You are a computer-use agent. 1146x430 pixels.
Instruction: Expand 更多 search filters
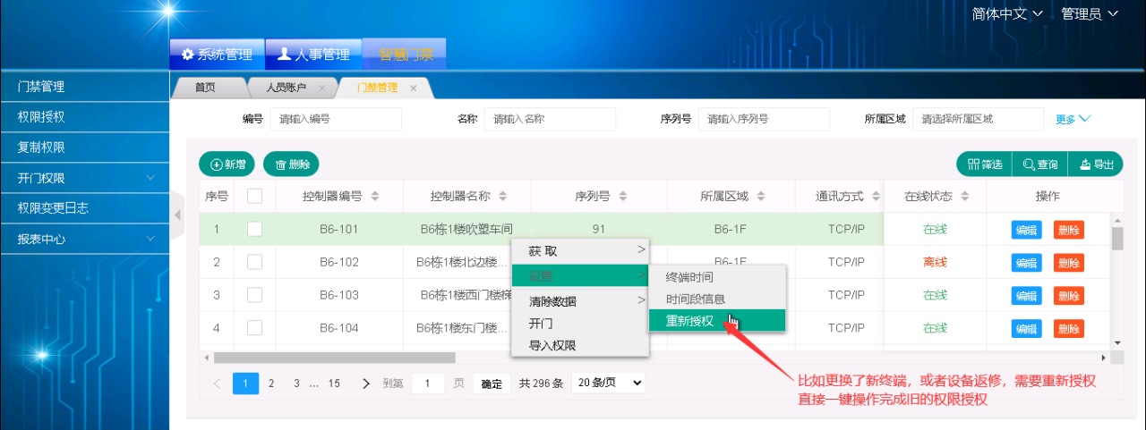[x=1073, y=119]
